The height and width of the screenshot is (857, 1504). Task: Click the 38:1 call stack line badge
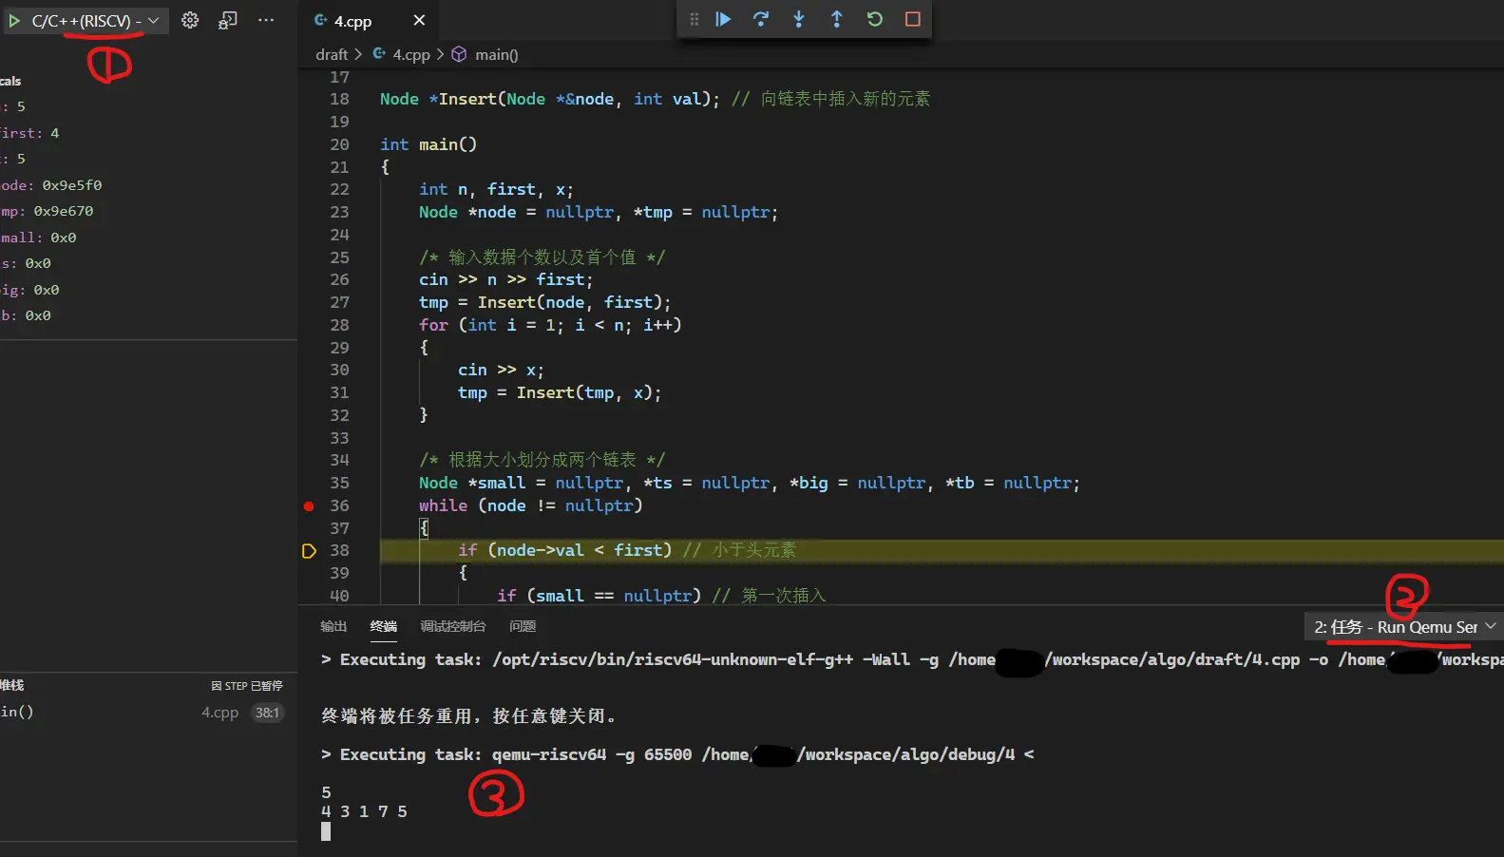click(x=267, y=713)
